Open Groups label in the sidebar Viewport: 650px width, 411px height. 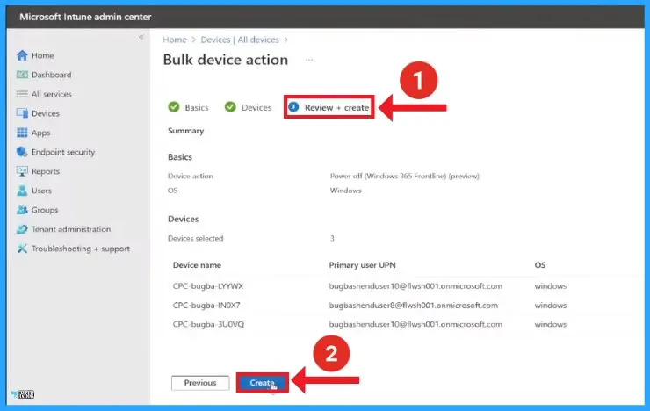[x=45, y=210]
